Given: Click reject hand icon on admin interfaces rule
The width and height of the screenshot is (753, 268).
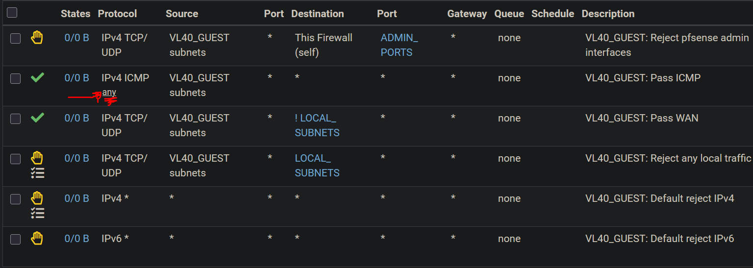Looking at the screenshot, I should tap(37, 38).
